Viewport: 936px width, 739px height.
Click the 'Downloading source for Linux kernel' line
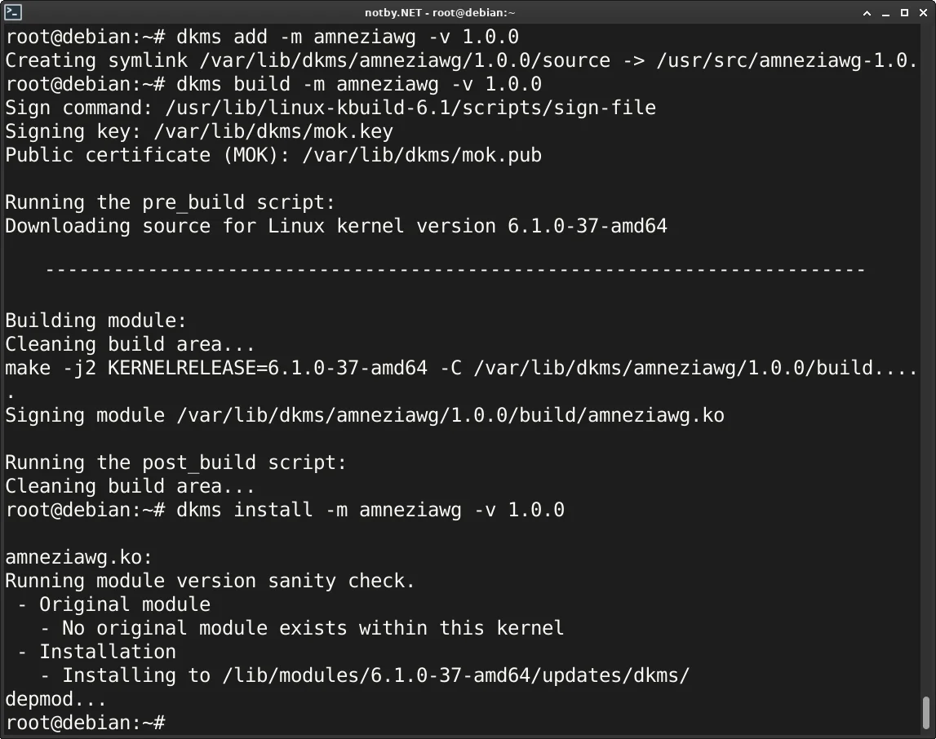pos(336,226)
